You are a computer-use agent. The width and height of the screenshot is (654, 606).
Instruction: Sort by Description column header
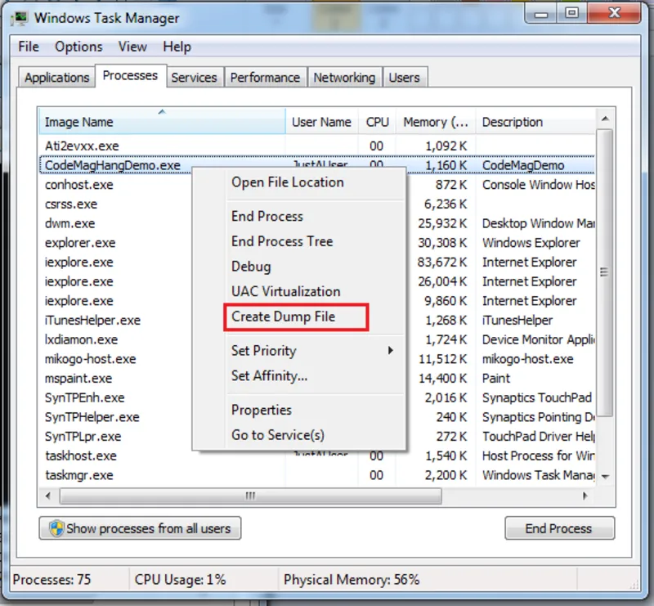pos(535,122)
